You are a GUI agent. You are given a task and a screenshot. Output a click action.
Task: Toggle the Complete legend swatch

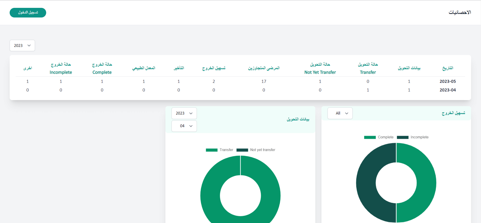370,137
